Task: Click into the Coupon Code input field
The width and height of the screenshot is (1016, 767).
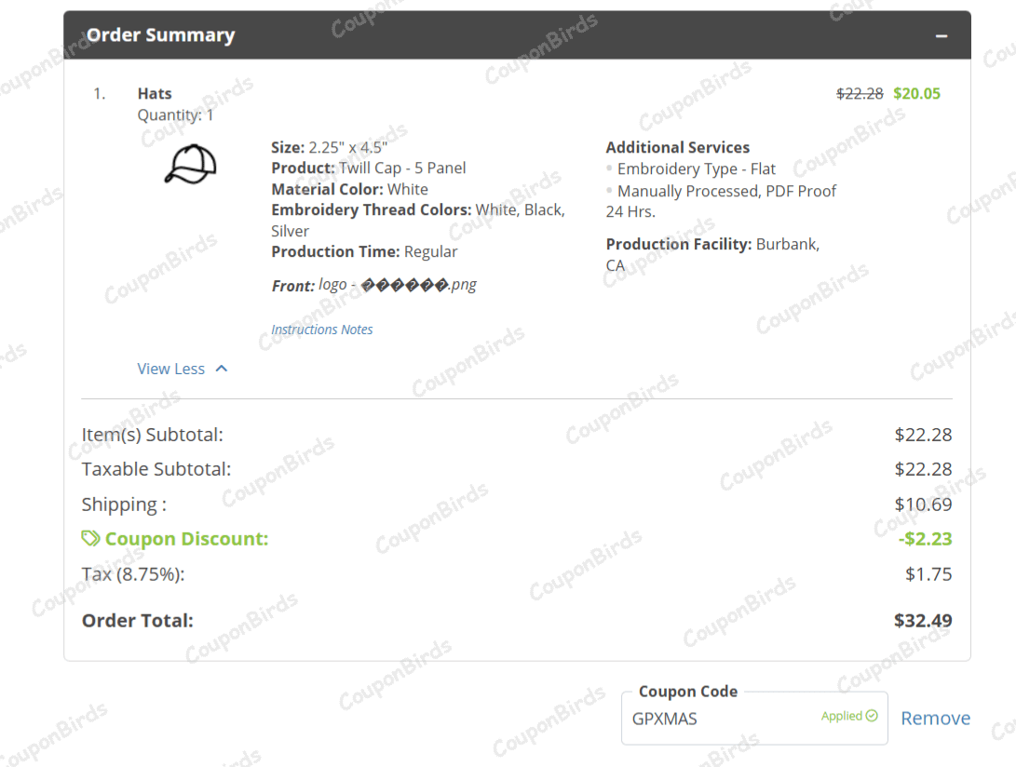Action: (x=717, y=719)
